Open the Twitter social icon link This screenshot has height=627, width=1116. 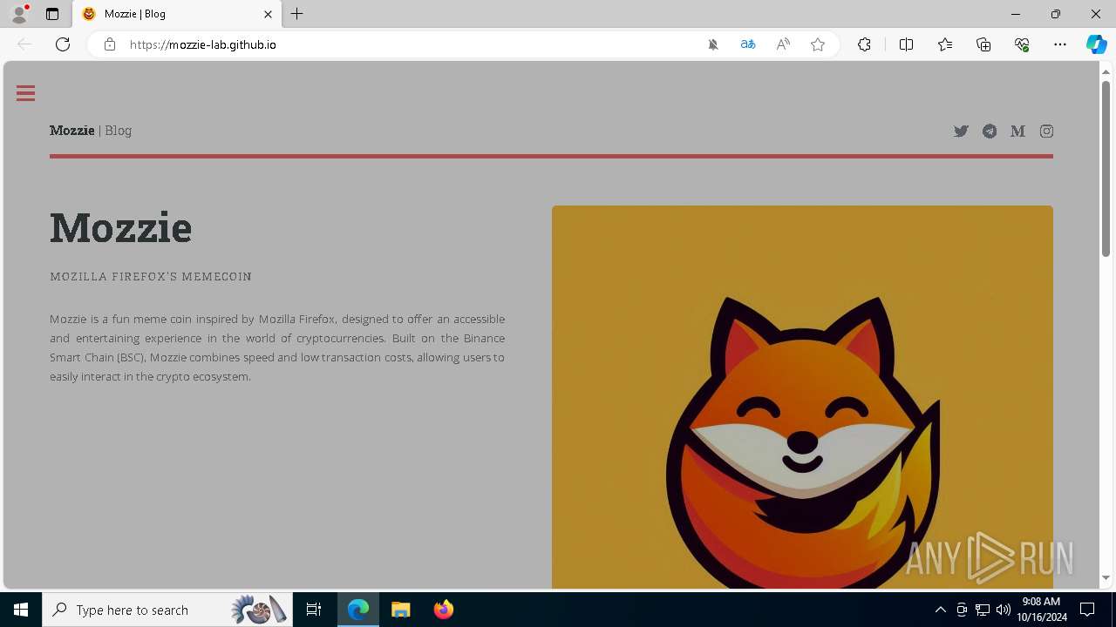pyautogui.click(x=961, y=131)
